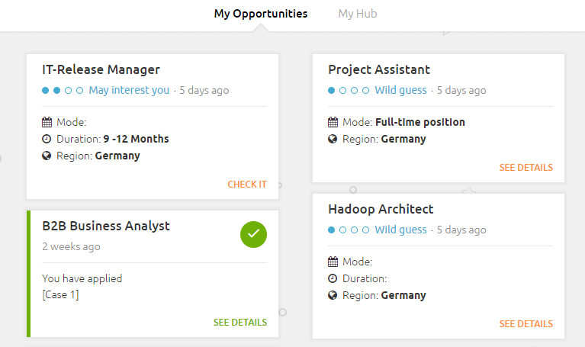
Task: Click calendar Mode icon in Project Assistant card
Action: [333, 122]
